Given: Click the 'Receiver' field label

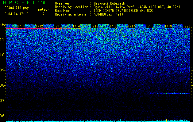Looking at the screenshot, I should (x=62, y=11).
